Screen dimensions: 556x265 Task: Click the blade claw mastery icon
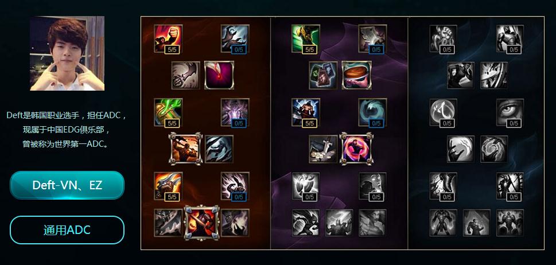click(168, 186)
